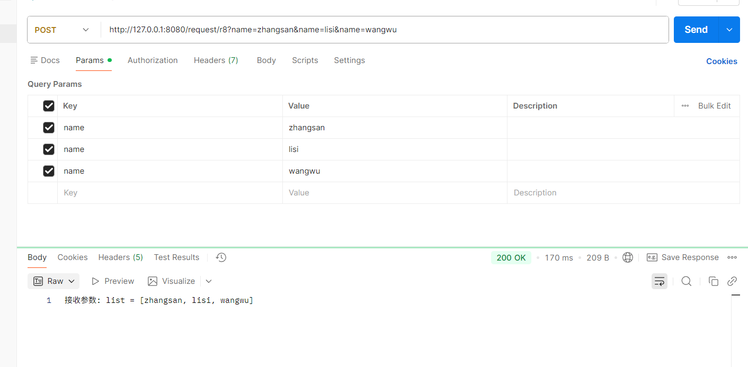Open the Docs tab
Viewport: 748px width, 367px height.
(x=45, y=60)
